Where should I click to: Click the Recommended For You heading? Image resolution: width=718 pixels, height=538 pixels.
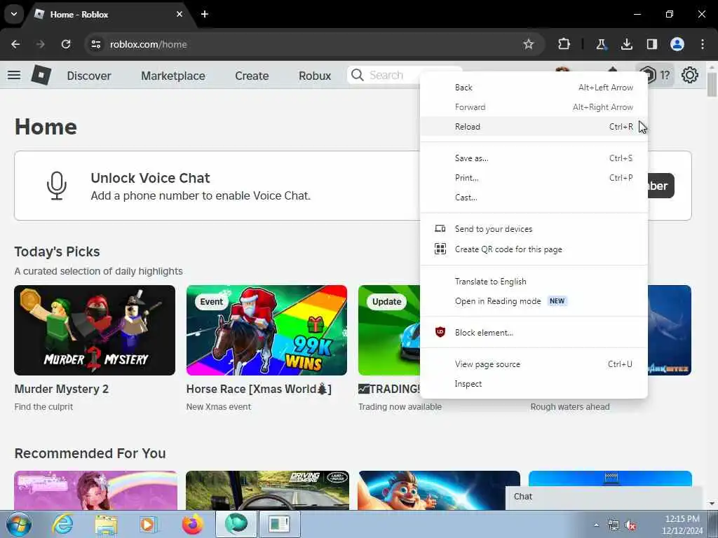90,453
